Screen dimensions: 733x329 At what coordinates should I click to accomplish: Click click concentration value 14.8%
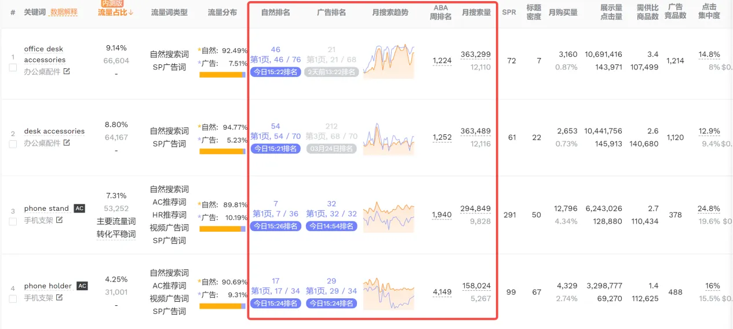tap(709, 54)
